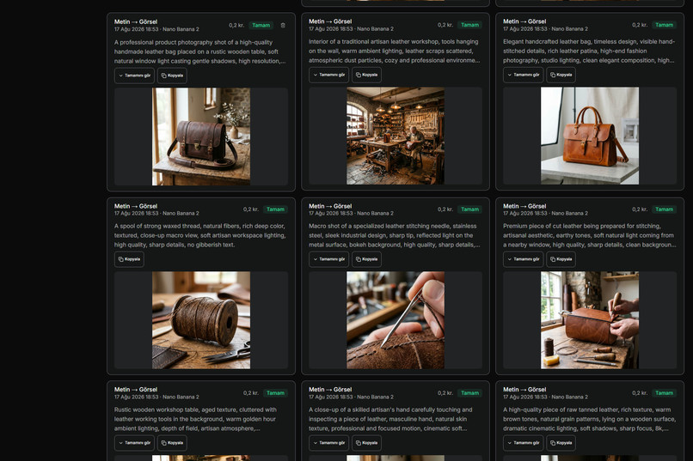This screenshot has height=461, width=693.
Task: Click the 'Tamam' badge on the workshop interior card
Action: point(469,25)
